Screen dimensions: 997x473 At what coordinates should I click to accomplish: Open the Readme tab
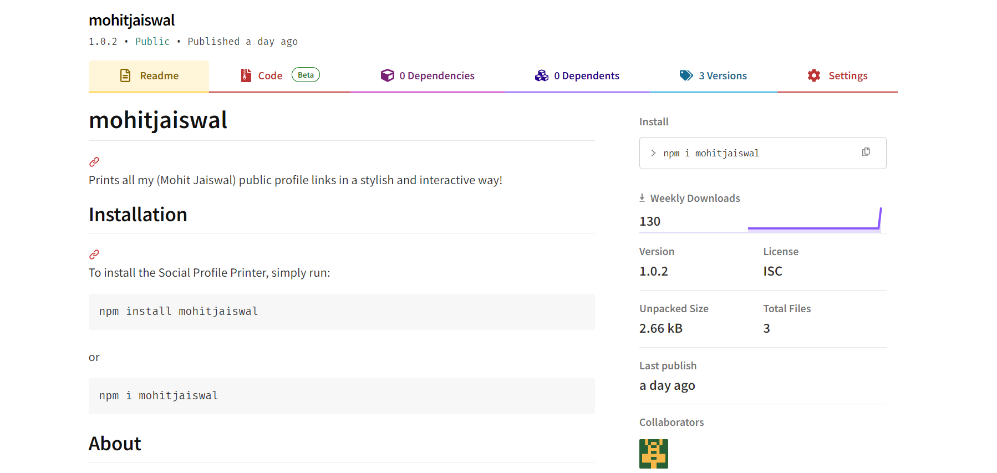pos(149,76)
